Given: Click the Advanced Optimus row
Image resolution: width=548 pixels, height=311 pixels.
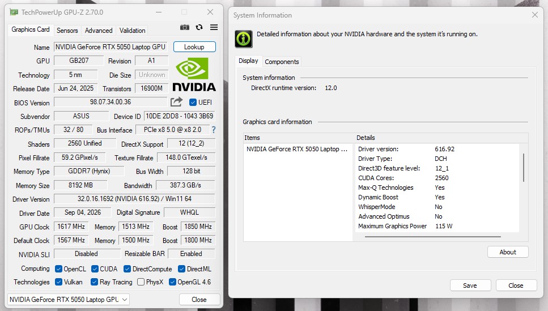Looking at the screenshot, I should [437, 216].
